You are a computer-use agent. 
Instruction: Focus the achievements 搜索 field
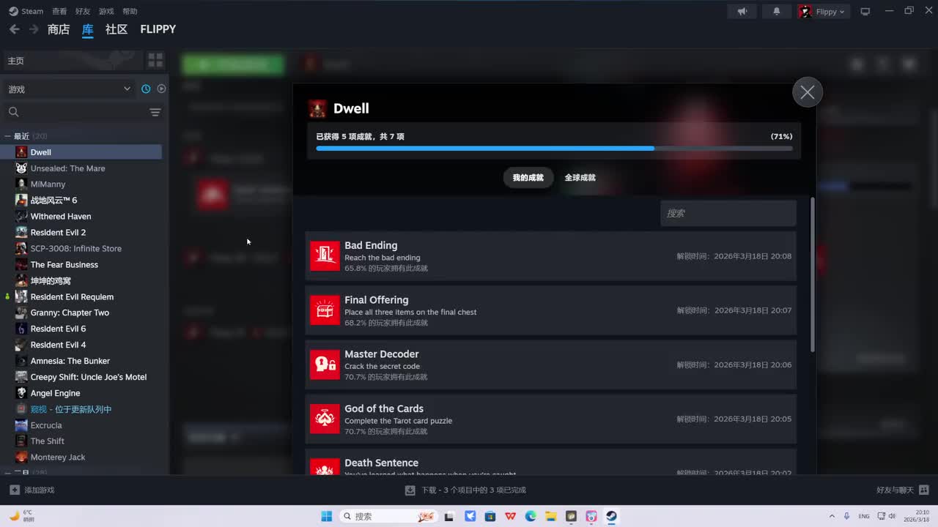click(x=728, y=213)
